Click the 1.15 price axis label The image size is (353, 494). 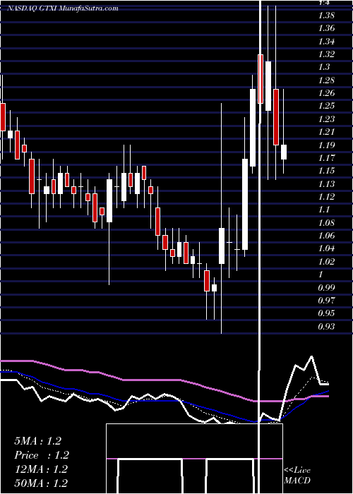(x=326, y=171)
